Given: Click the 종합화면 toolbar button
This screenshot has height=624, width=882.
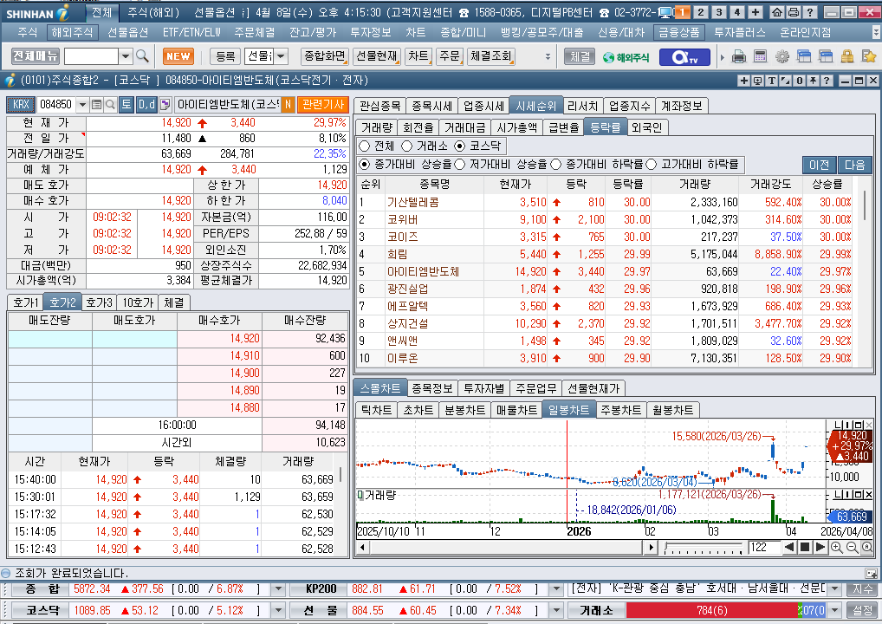Looking at the screenshot, I should coord(325,56).
